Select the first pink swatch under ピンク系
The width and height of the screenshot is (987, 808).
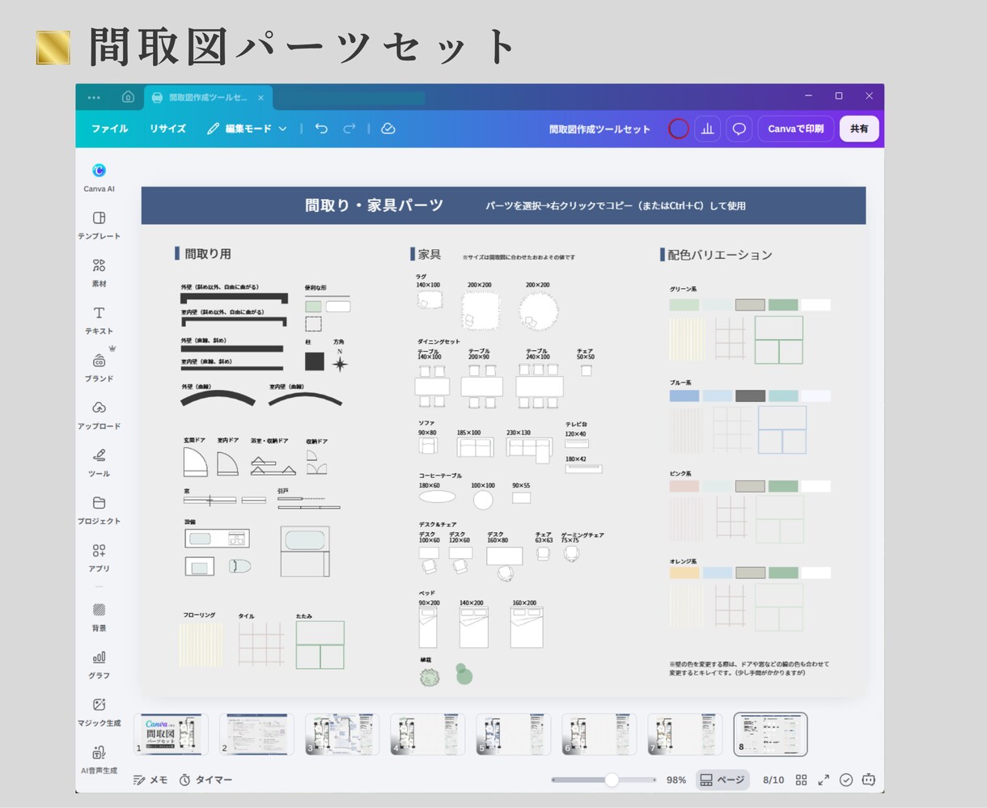[684, 486]
